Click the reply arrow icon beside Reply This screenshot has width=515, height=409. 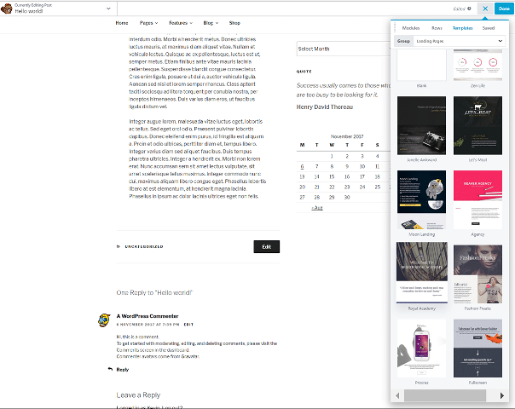[x=110, y=369]
